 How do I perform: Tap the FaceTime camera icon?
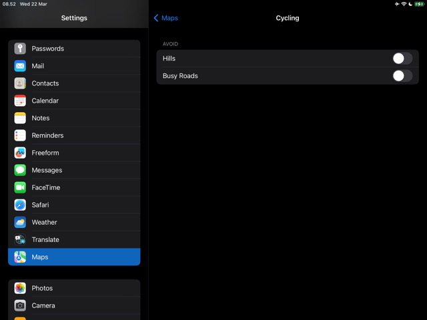tap(20, 187)
